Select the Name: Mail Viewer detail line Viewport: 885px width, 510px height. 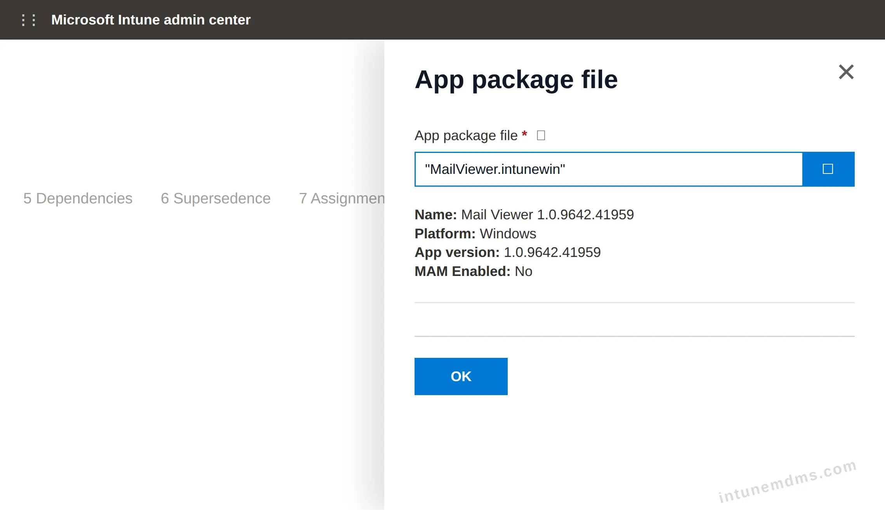[524, 215]
